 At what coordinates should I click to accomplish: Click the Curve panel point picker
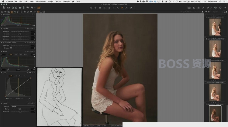pos(29,99)
